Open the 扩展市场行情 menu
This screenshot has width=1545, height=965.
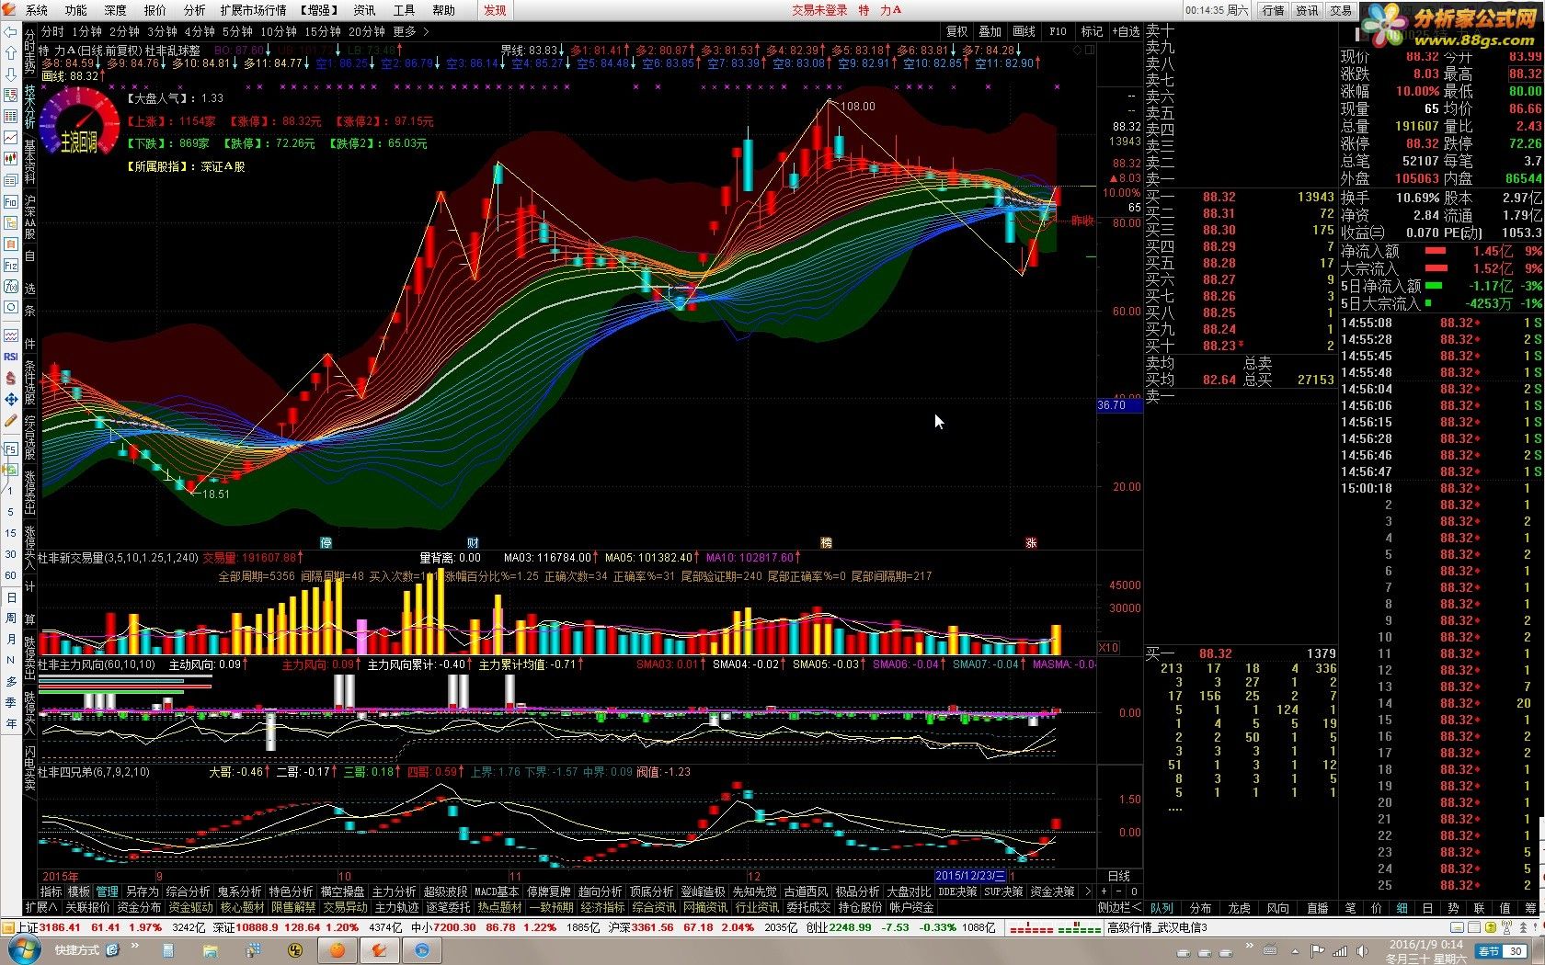[x=254, y=10]
